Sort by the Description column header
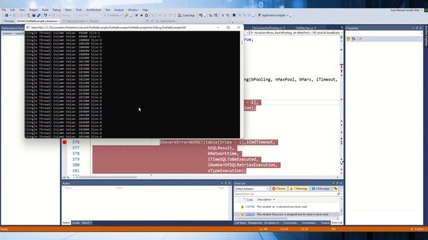 264,200
